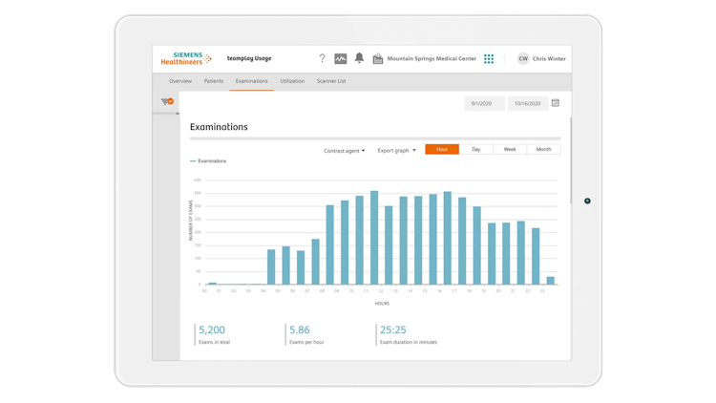Click the CW user avatar
The width and height of the screenshot is (716, 403).
[x=523, y=58]
